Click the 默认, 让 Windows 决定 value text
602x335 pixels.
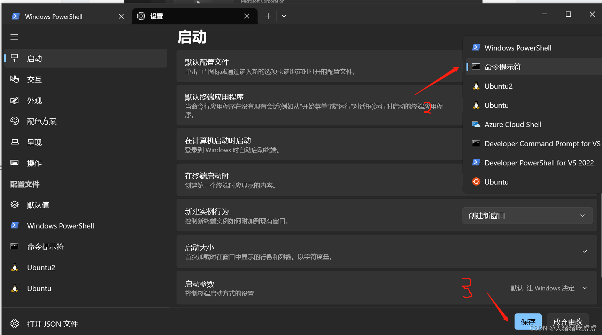[542, 288]
